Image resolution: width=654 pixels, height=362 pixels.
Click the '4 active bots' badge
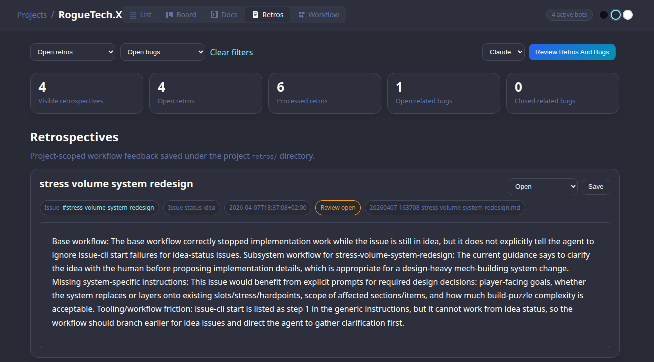click(x=569, y=15)
